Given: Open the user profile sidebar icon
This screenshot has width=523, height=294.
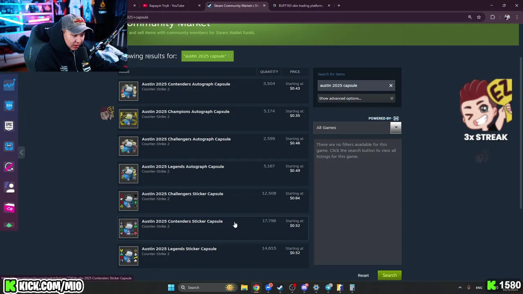Looking at the screenshot, I should point(9,187).
